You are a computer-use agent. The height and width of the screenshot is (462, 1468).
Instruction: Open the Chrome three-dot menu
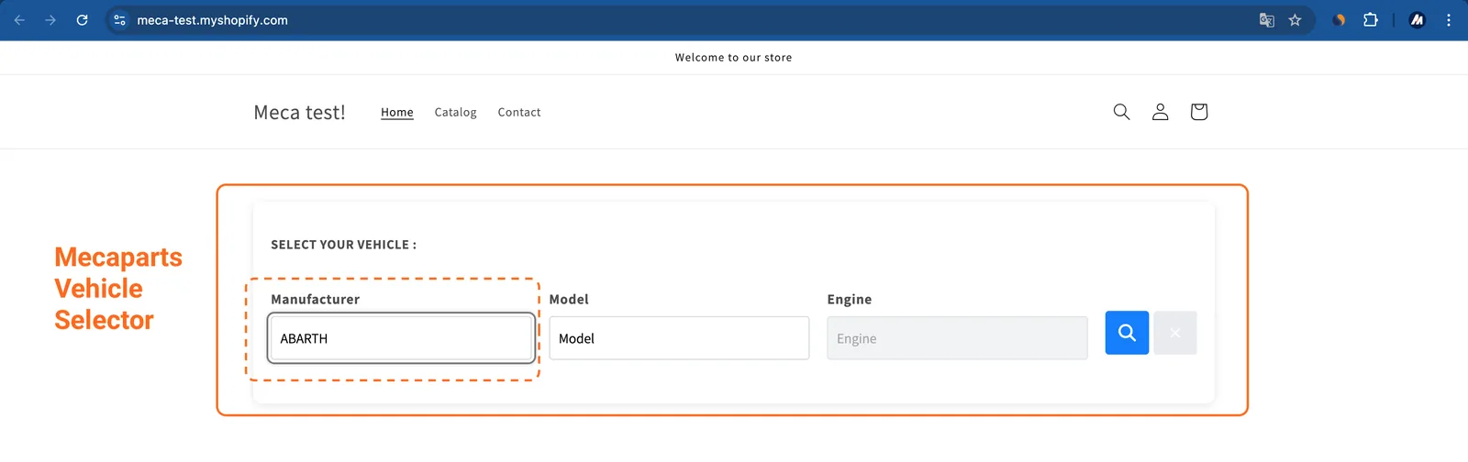[1449, 20]
